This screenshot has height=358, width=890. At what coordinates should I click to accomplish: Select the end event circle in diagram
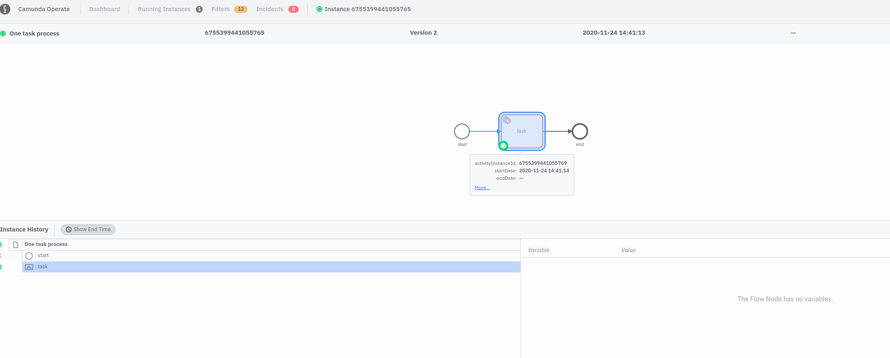point(580,131)
